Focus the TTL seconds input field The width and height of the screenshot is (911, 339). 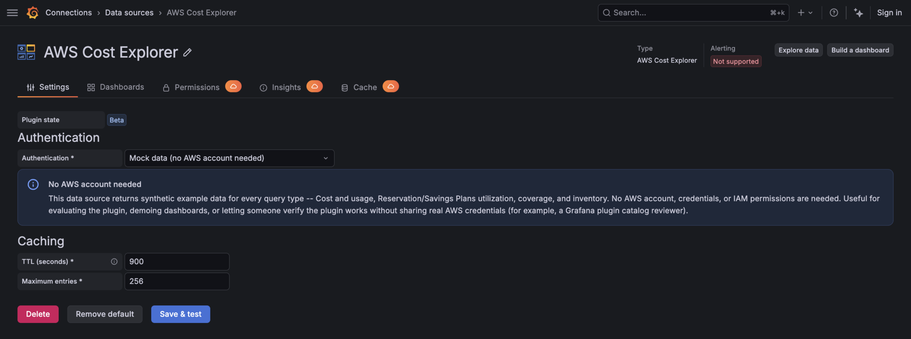pyautogui.click(x=177, y=262)
